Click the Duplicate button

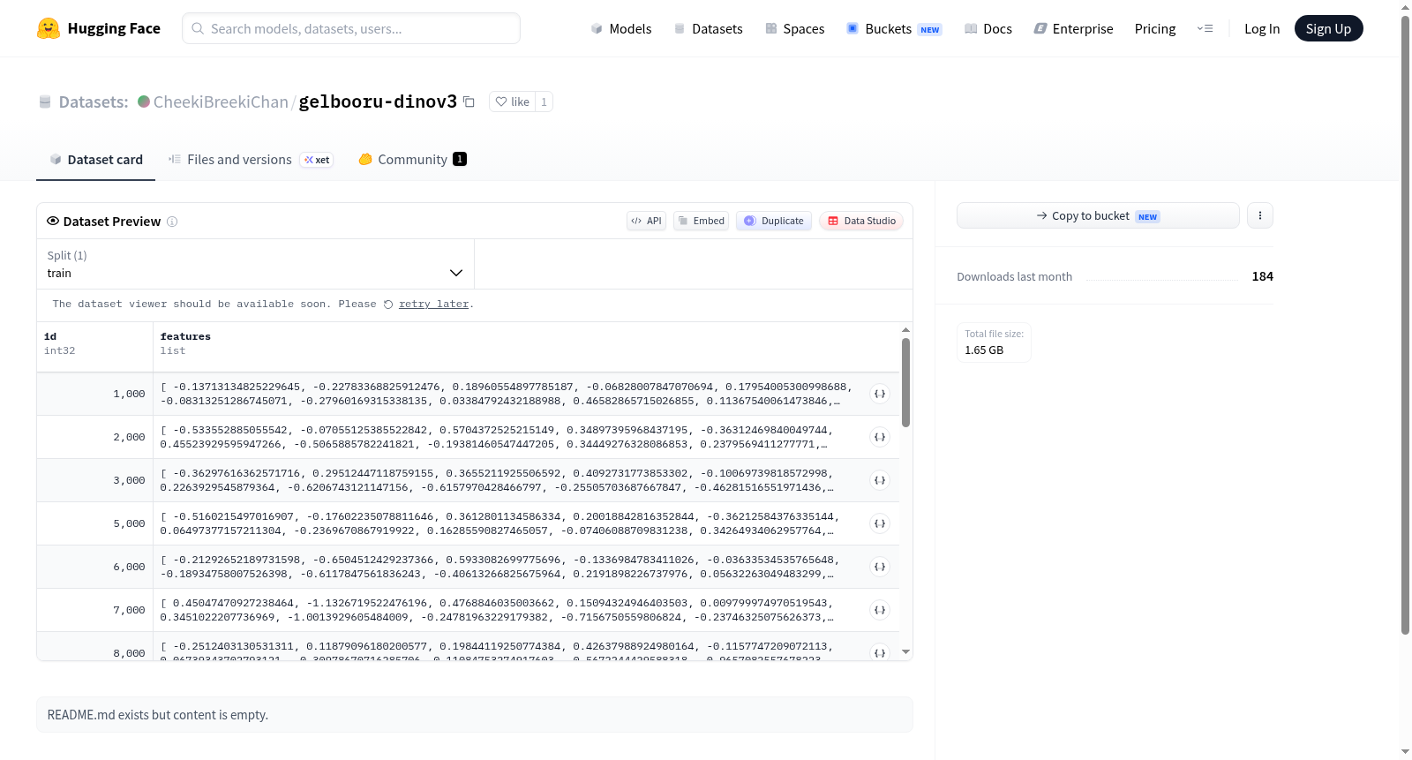(x=774, y=221)
